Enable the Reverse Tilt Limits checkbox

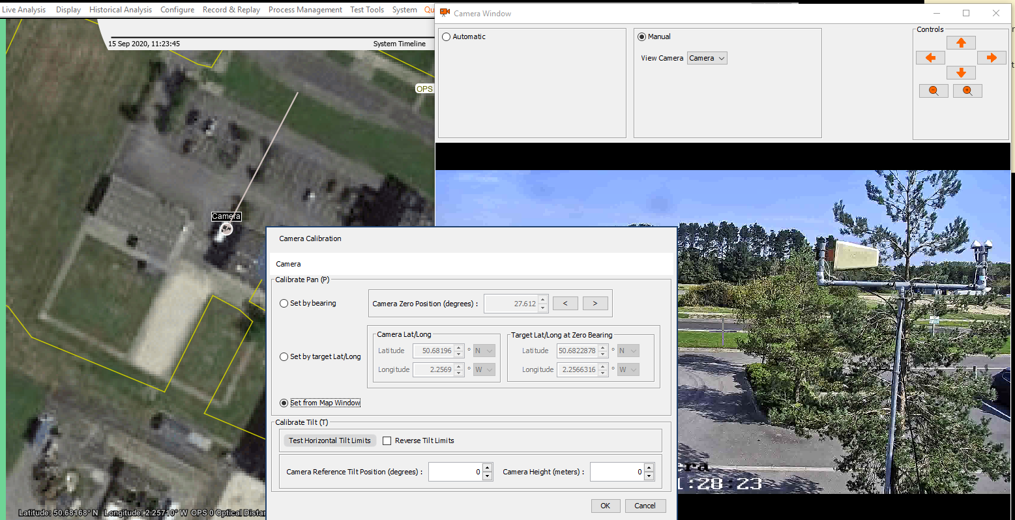pyautogui.click(x=387, y=441)
